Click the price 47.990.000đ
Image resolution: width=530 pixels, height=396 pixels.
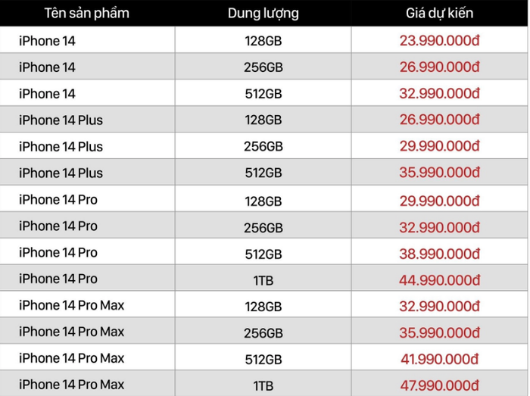pyautogui.click(x=439, y=385)
